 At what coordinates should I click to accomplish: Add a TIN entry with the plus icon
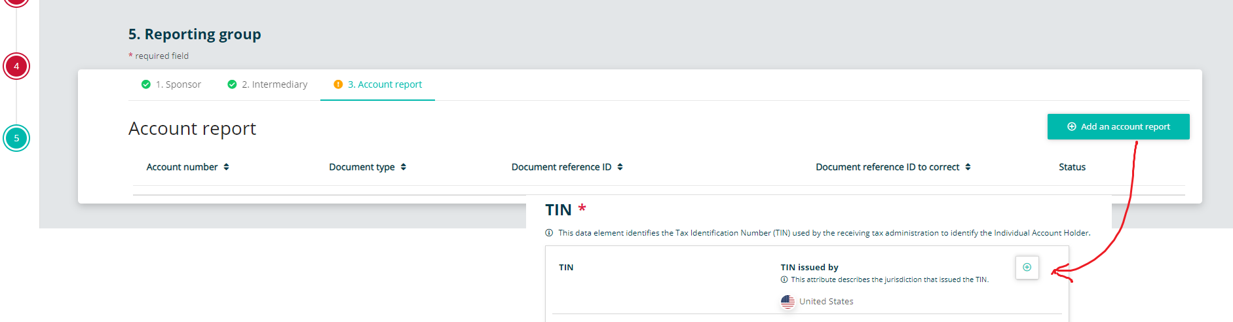tap(1027, 267)
